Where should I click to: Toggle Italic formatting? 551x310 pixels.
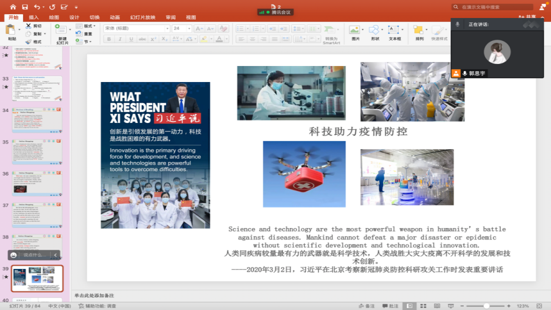pyautogui.click(x=119, y=39)
